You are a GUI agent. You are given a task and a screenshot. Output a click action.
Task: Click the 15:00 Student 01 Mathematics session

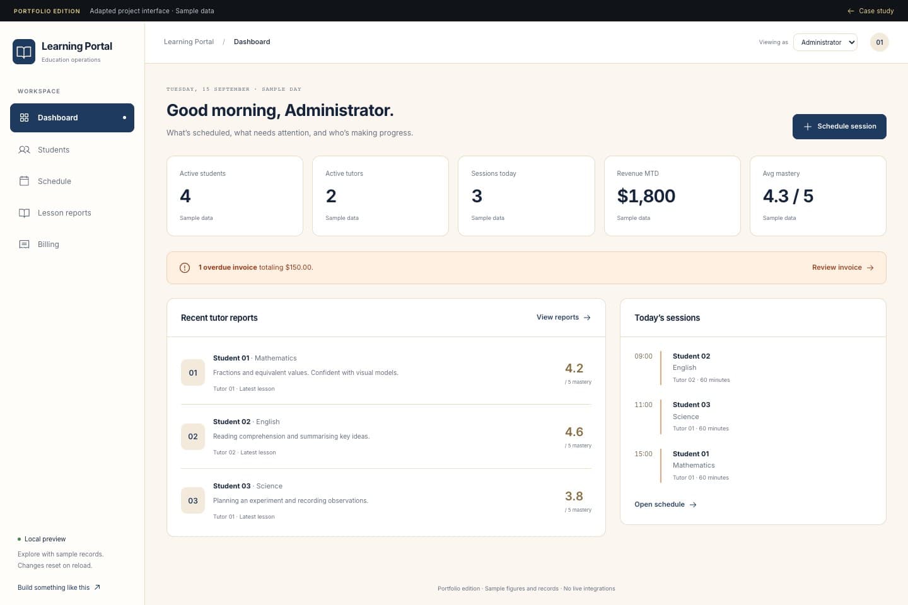pyautogui.click(x=753, y=466)
